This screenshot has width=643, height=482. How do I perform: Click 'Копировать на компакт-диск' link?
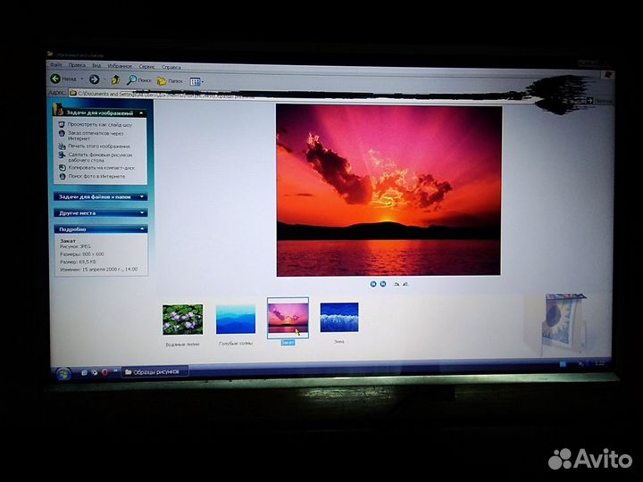click(102, 168)
